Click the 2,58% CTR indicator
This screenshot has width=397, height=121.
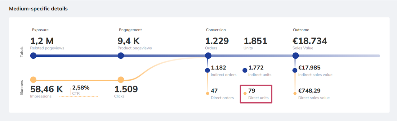[81, 90]
